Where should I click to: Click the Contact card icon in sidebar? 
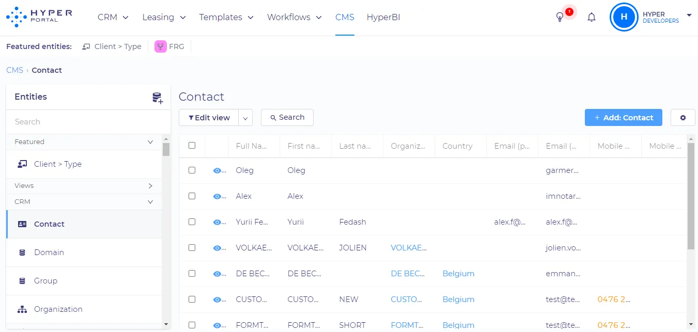pyautogui.click(x=22, y=224)
